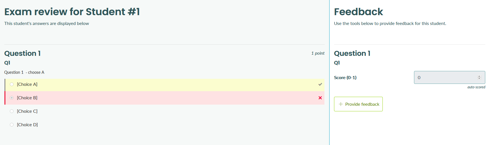
Task: Click the plus icon in Provide feedback
Action: [341, 104]
